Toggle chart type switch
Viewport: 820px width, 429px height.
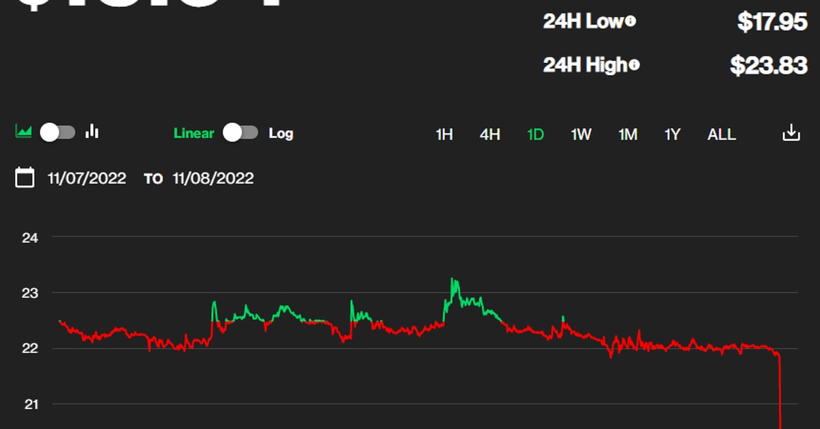pos(57,133)
